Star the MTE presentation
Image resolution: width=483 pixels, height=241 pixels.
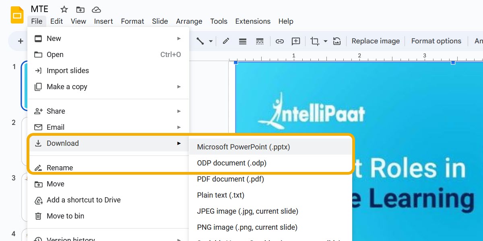click(x=64, y=9)
